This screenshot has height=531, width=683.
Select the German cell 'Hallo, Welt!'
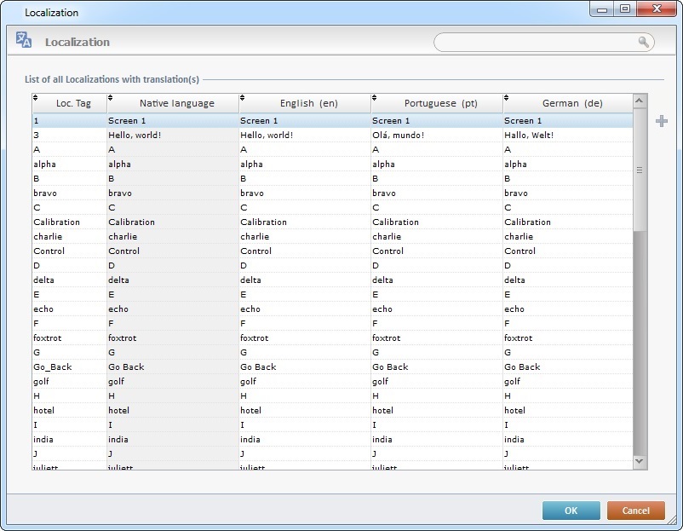(529, 136)
